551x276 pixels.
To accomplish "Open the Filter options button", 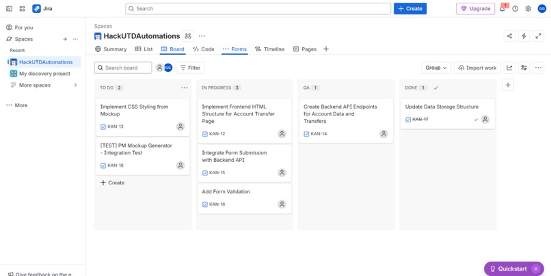I will coord(190,68).
